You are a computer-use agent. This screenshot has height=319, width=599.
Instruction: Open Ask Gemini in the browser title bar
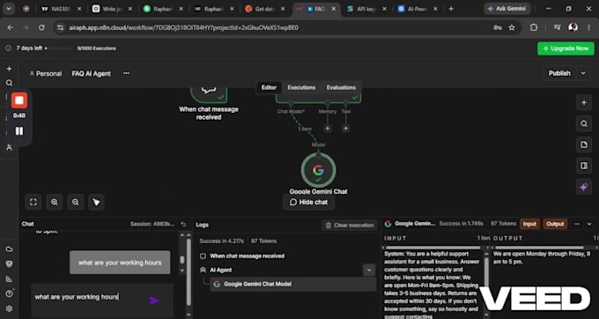point(507,9)
